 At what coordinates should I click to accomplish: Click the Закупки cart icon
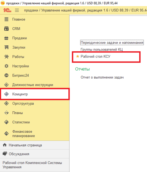point(6,47)
